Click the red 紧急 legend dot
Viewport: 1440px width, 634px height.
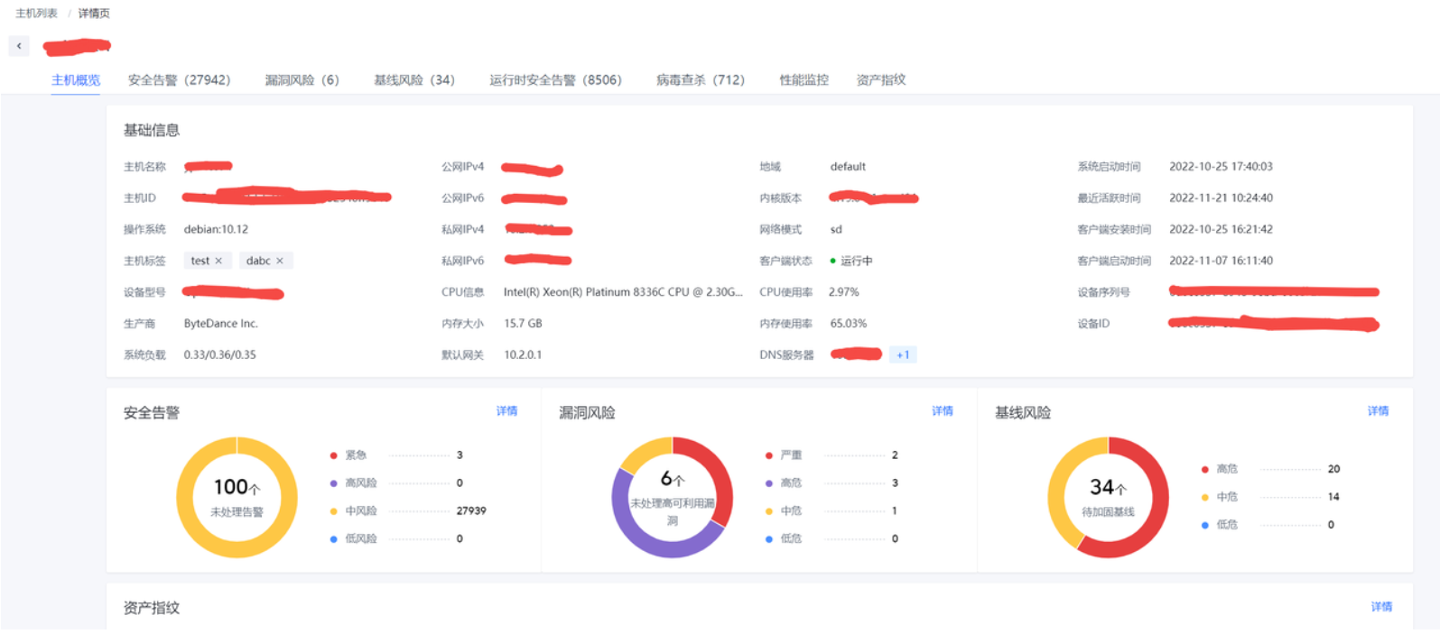[334, 455]
